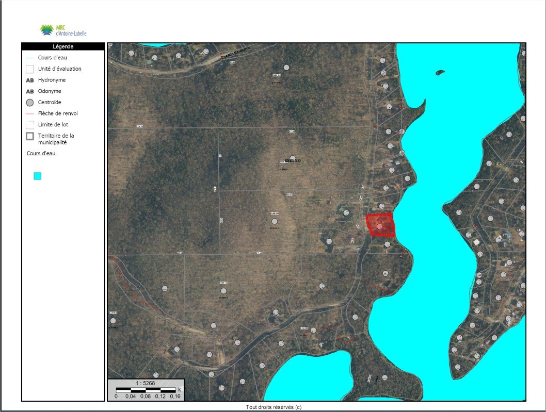Click the Légende panel header

[63, 46]
